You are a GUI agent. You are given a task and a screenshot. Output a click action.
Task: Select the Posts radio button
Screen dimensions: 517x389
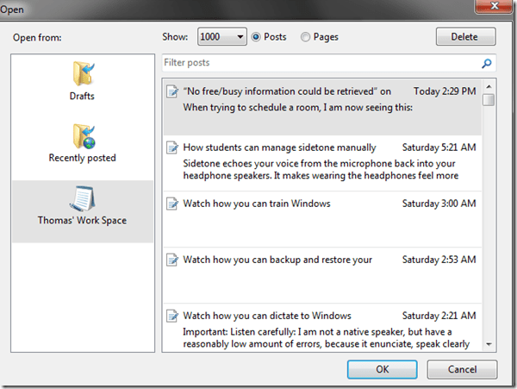[256, 37]
